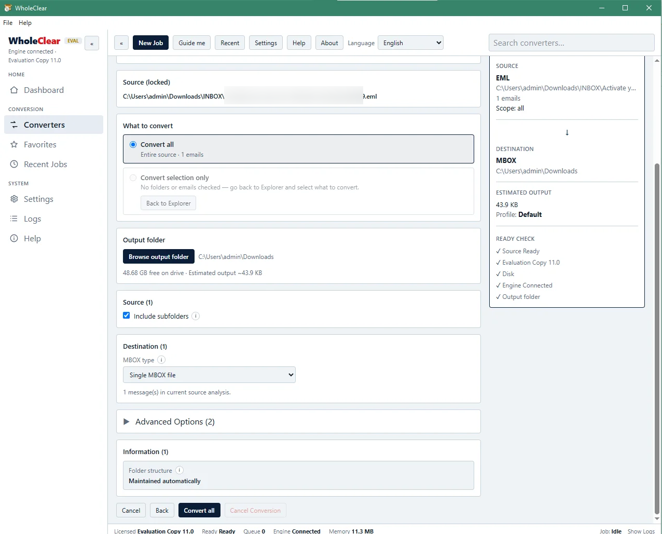Open Settings gear icon in sidebar

tap(14, 199)
